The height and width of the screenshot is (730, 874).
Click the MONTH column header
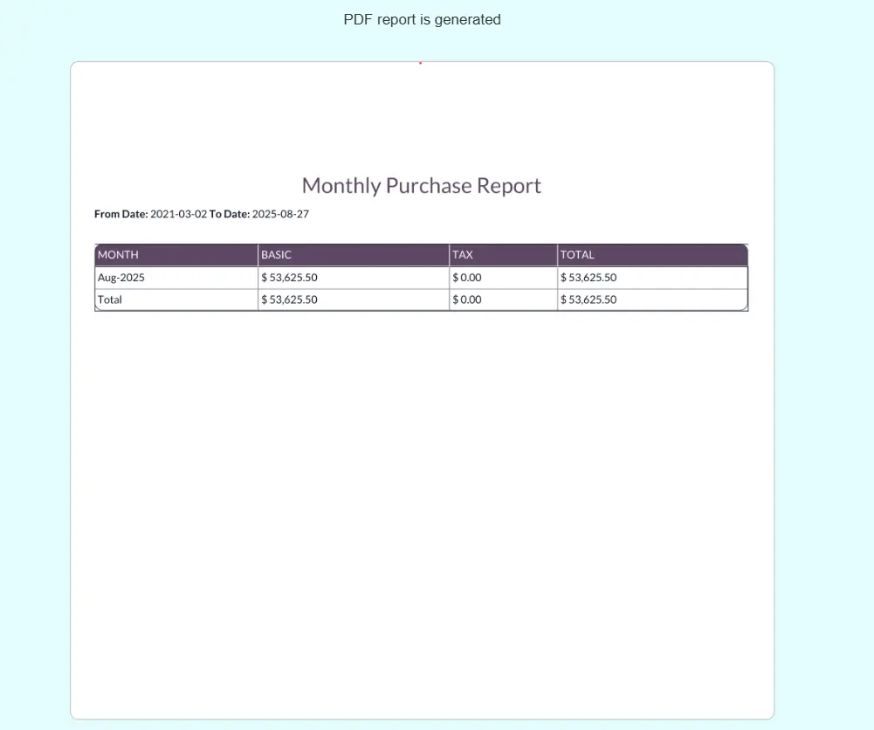118,255
